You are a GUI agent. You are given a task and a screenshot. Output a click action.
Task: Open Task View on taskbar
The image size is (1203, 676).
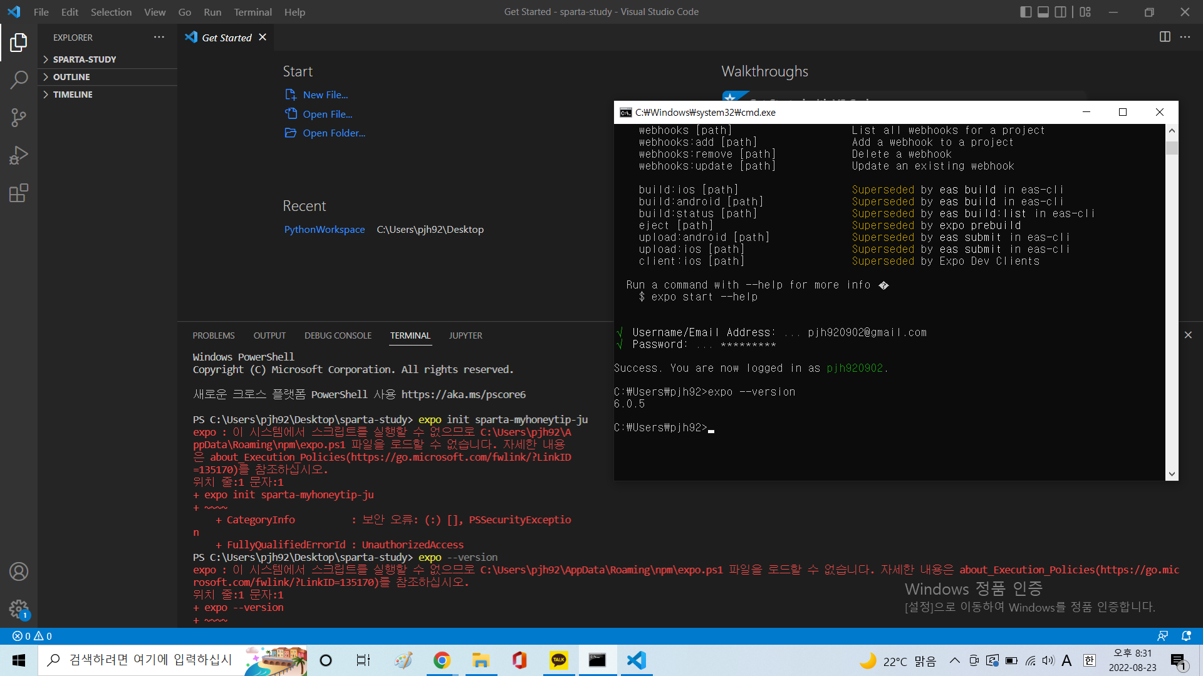pyautogui.click(x=363, y=660)
